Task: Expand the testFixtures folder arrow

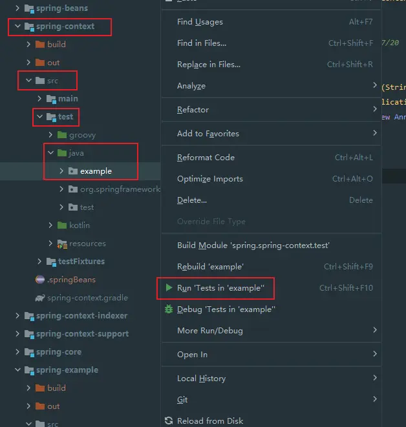Action: (39, 262)
